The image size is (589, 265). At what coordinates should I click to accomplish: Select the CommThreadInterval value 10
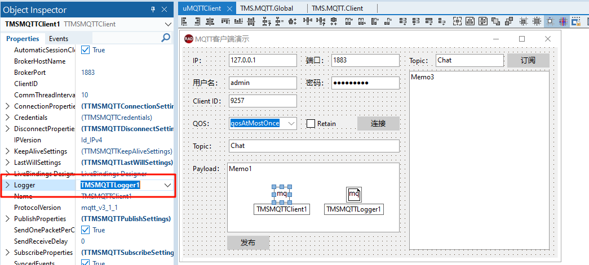click(85, 95)
